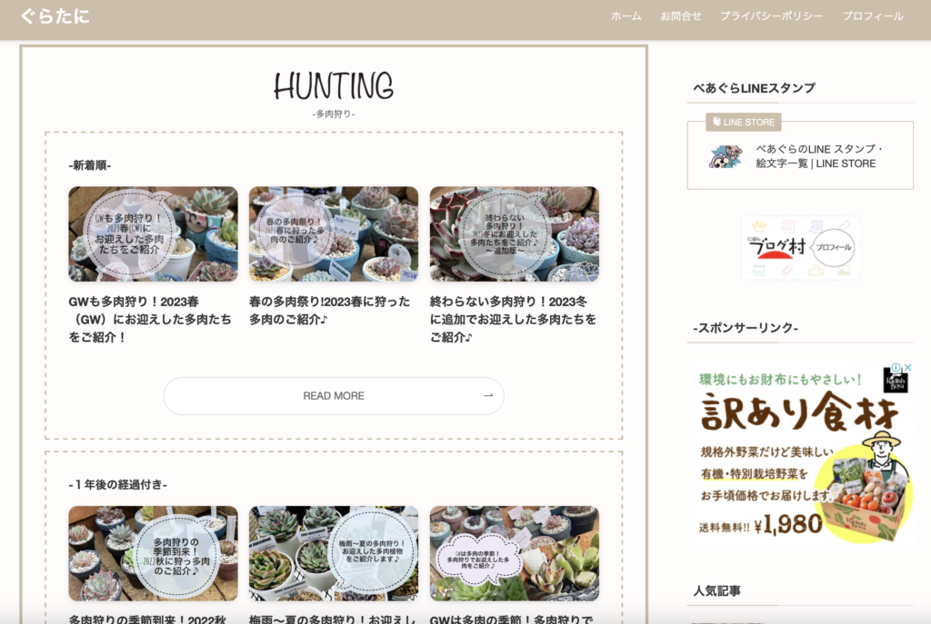Open the GWは多肉の季節 thumbnail
Viewport: 931px width, 624px height.
(x=515, y=553)
